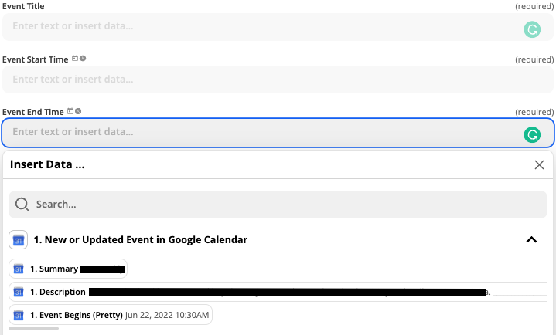556x335 pixels.
Task: Focus the Event Title input field
Action: point(278,27)
